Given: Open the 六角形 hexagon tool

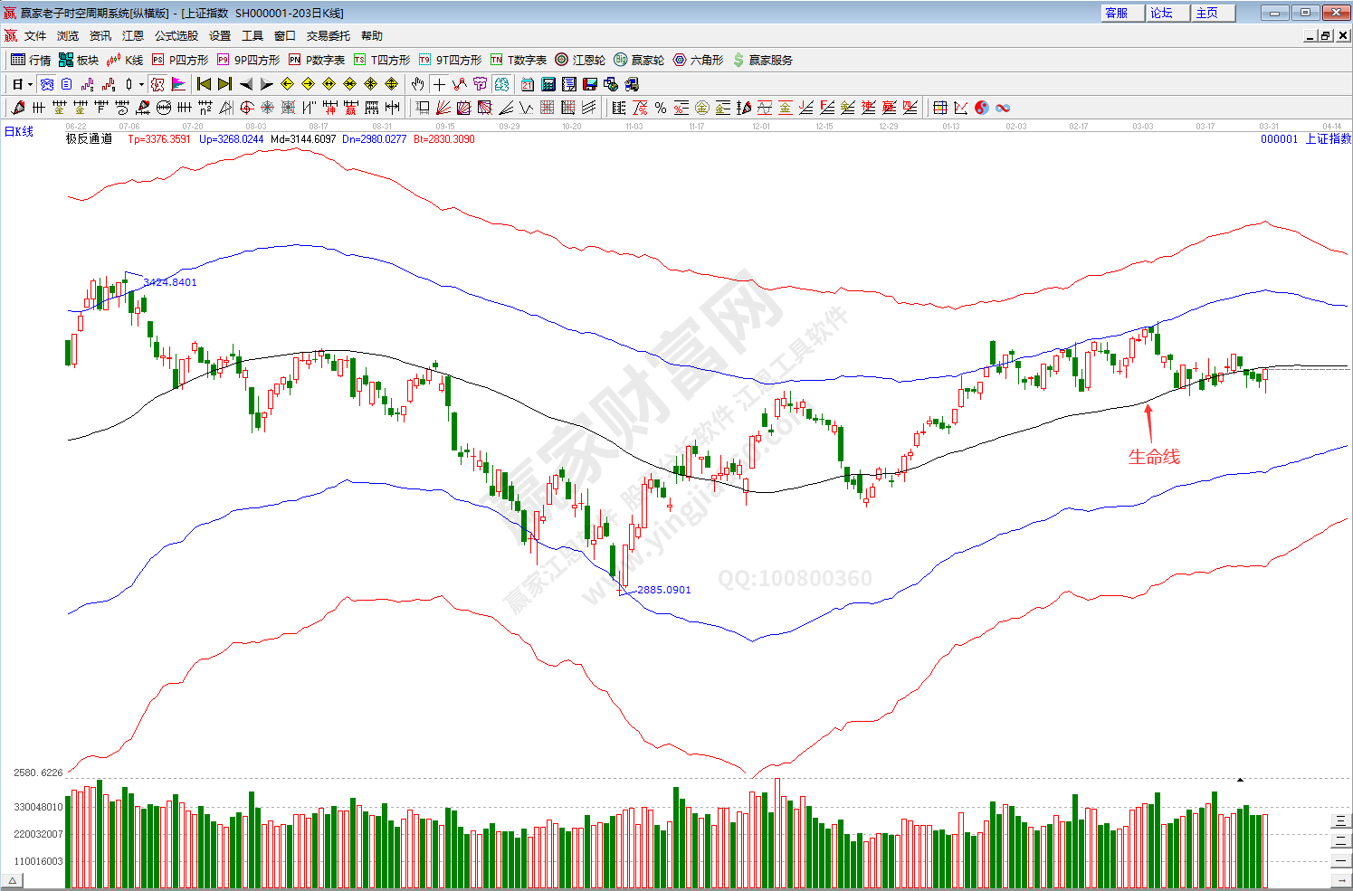Looking at the screenshot, I should 698,60.
